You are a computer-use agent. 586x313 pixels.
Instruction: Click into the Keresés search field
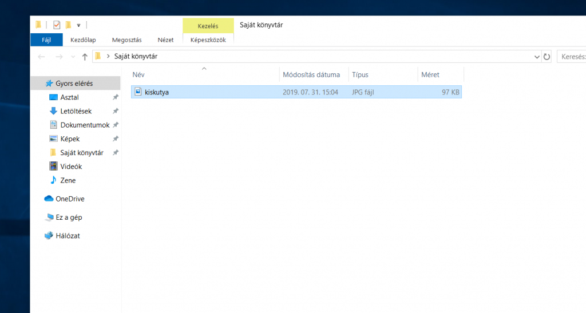click(571, 57)
